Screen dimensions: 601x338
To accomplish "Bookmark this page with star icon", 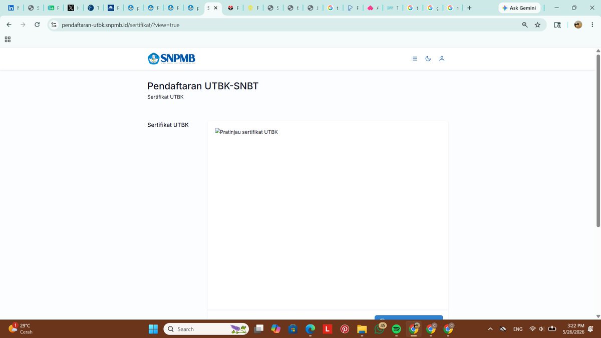I will tap(537, 25).
